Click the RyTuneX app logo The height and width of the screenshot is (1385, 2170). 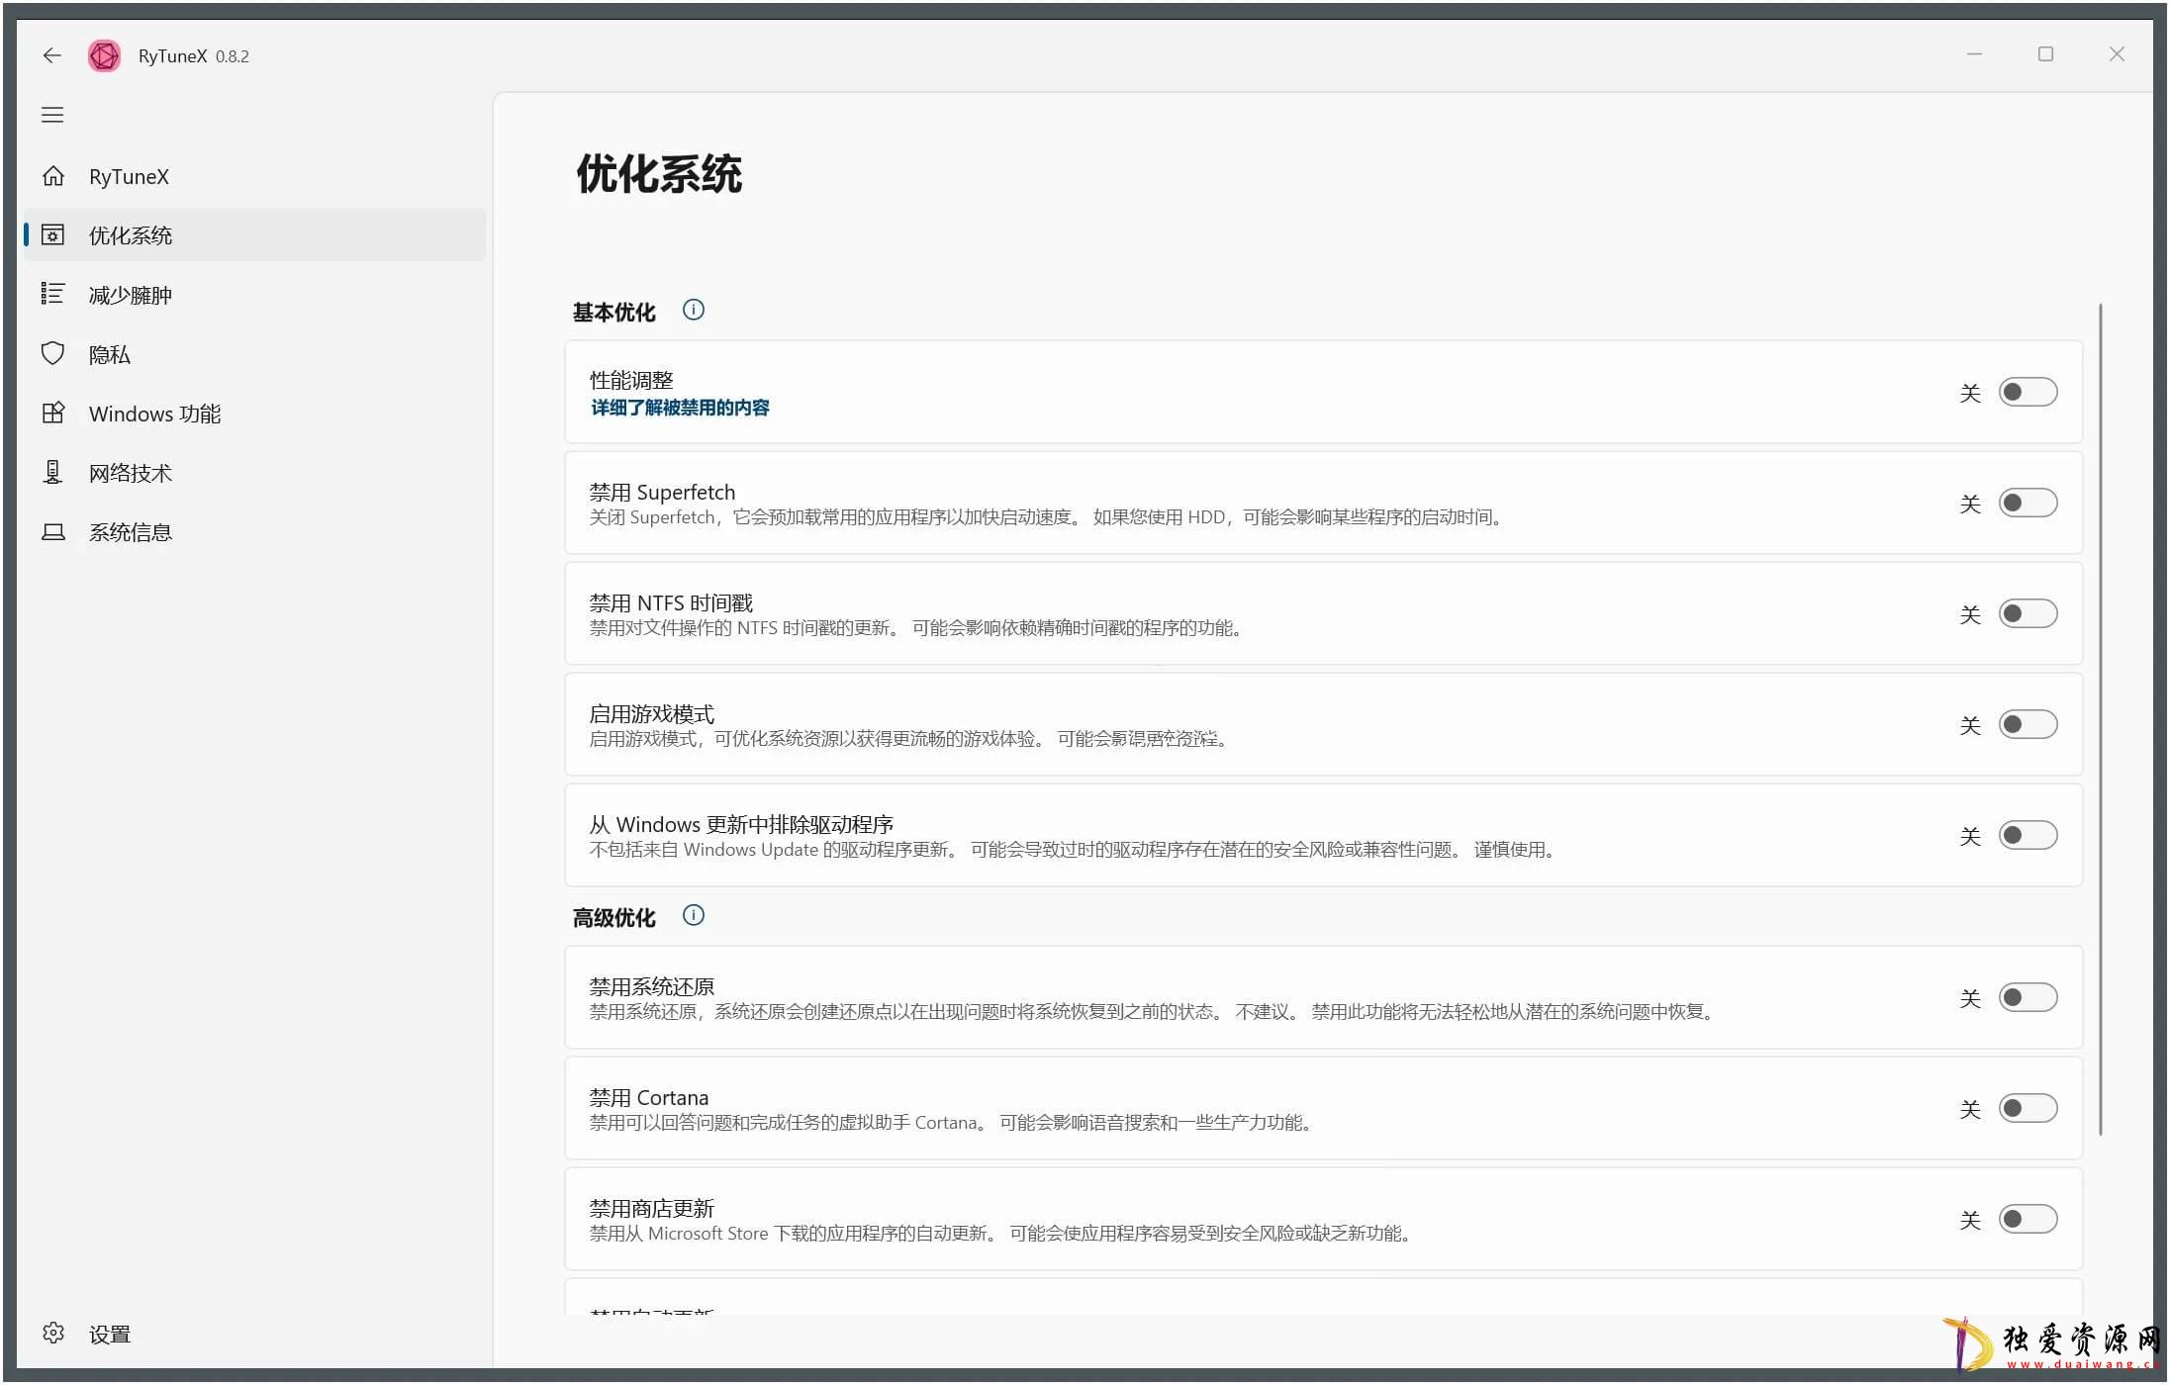pos(104,55)
